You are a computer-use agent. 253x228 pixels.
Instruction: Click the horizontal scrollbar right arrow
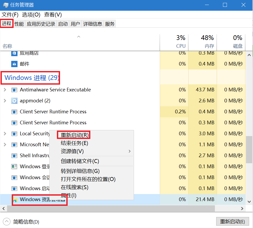[242, 208]
